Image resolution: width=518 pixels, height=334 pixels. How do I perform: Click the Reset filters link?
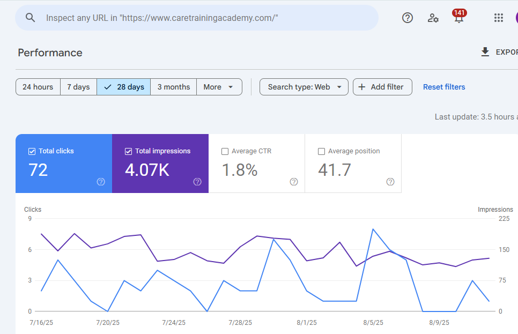(444, 87)
